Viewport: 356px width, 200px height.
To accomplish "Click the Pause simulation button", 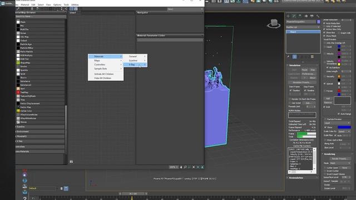I will (x=304, y=70).
